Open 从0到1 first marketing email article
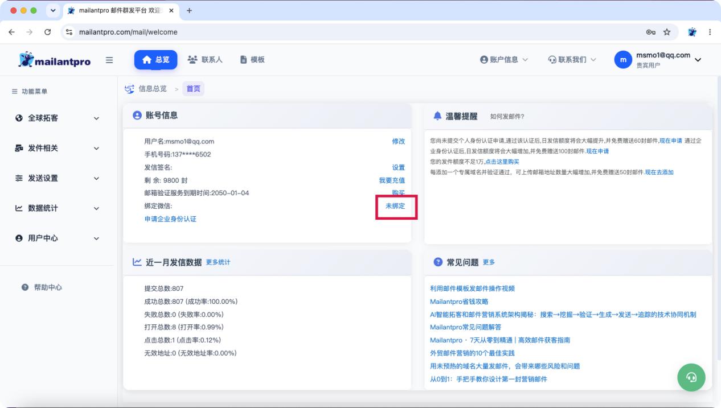The width and height of the screenshot is (721, 408). pos(489,380)
